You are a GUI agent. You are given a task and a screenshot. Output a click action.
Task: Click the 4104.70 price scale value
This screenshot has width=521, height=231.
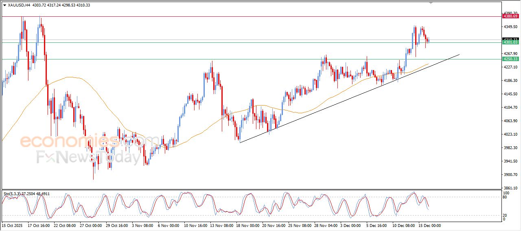[510, 108]
